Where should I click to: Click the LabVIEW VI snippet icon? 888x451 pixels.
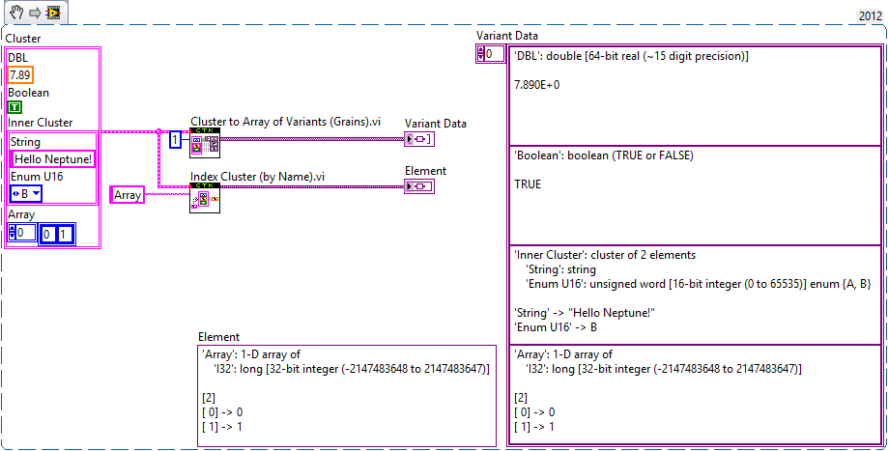(54, 13)
